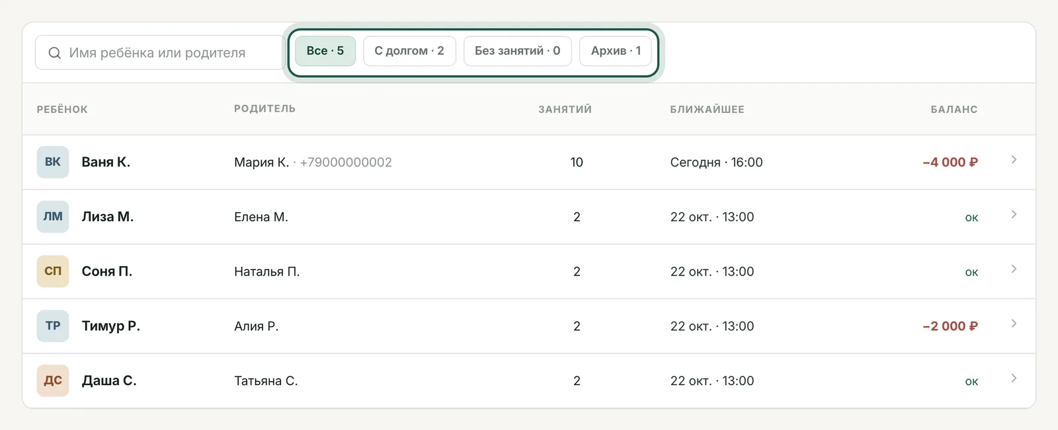Image resolution: width=1058 pixels, height=430 pixels.
Task: Open Даша С. row via chevron
Action: pos(1014,378)
